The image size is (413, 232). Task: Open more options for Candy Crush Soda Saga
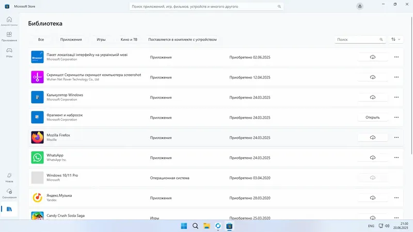(396, 218)
